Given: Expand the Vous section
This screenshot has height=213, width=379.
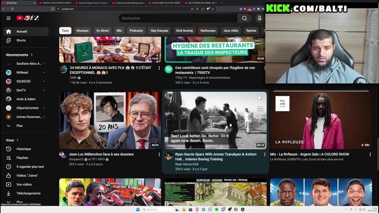Looking at the screenshot, I should (12, 140).
